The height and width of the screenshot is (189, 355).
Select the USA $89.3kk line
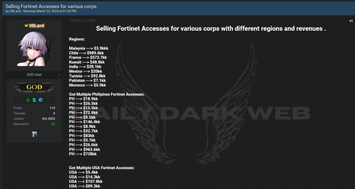pyautogui.click(x=85, y=186)
